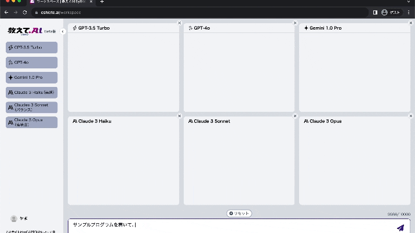
Task: Toggle Claude 3 Sonnet model in sidebar
Action: 32,107
